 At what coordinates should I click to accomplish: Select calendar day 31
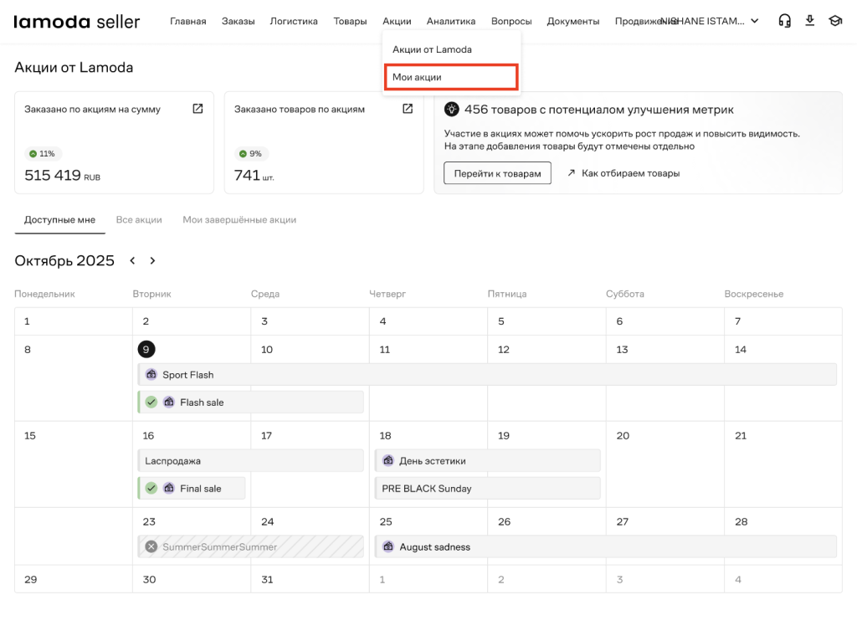[267, 579]
